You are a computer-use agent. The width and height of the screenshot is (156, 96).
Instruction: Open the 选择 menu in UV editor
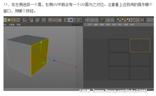pyautogui.click(x=114, y=24)
